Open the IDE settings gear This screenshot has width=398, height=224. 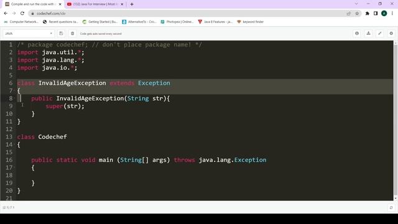pos(391,33)
